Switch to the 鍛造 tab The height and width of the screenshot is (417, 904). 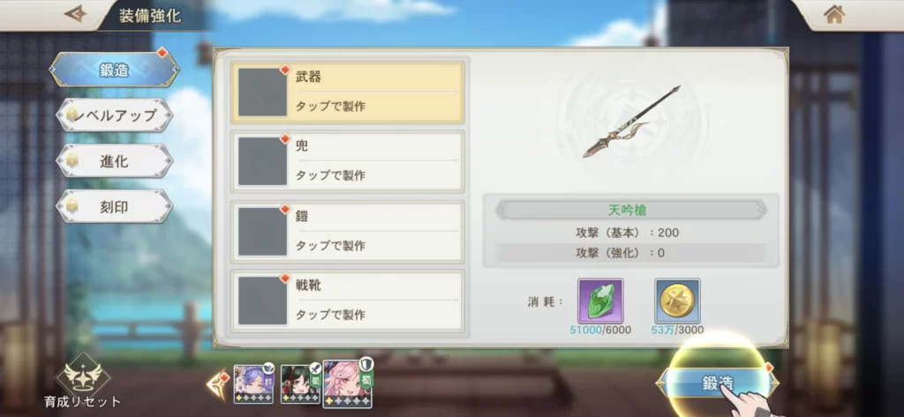[114, 71]
